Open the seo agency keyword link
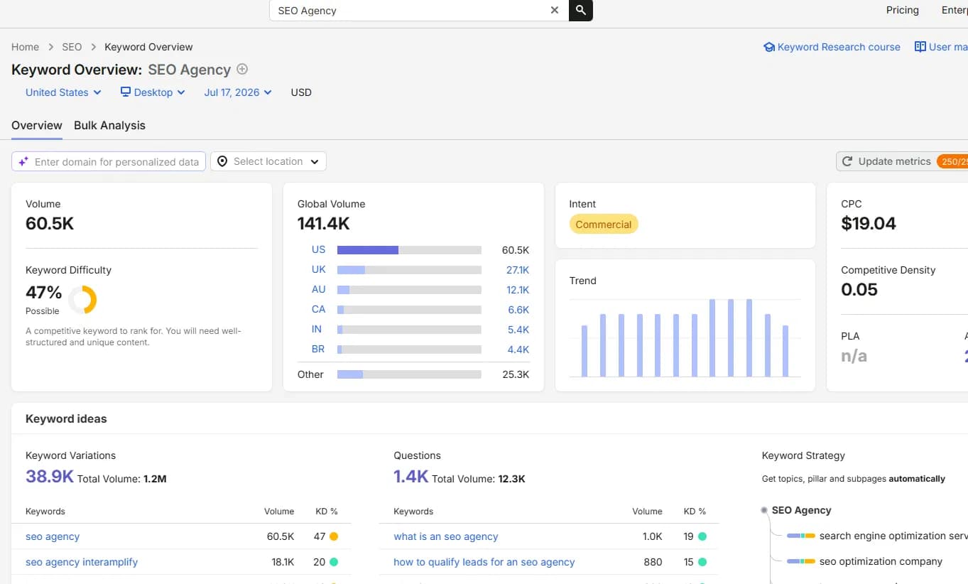 (53, 536)
